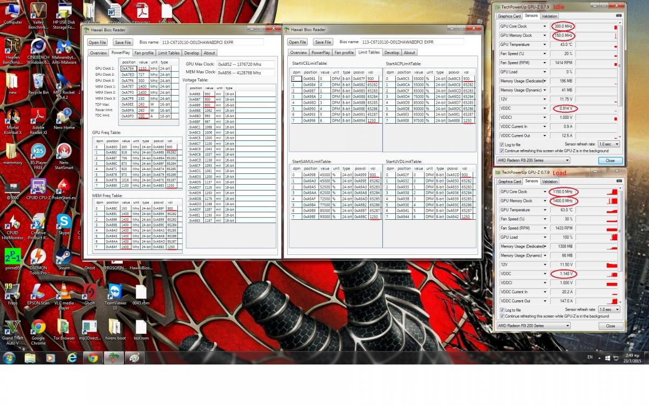The image size is (649, 405).
Task: Open Graphics Card tab in Idle GPU-Z window
Action: (x=509, y=16)
